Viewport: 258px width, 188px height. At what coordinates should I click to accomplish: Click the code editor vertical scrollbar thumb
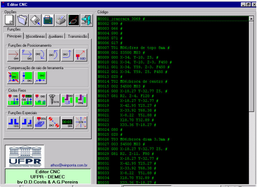click(251, 67)
